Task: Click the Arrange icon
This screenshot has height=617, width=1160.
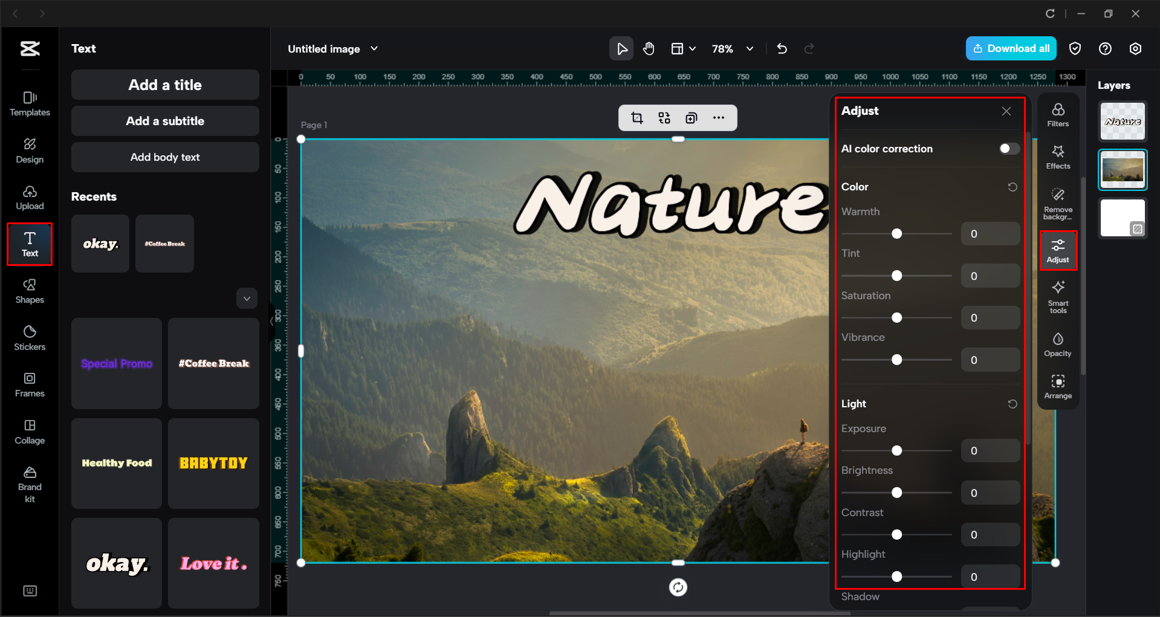Action: (x=1058, y=386)
